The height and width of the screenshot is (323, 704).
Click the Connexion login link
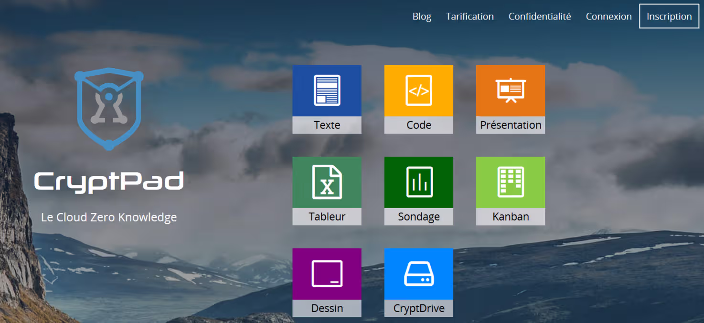click(x=608, y=16)
